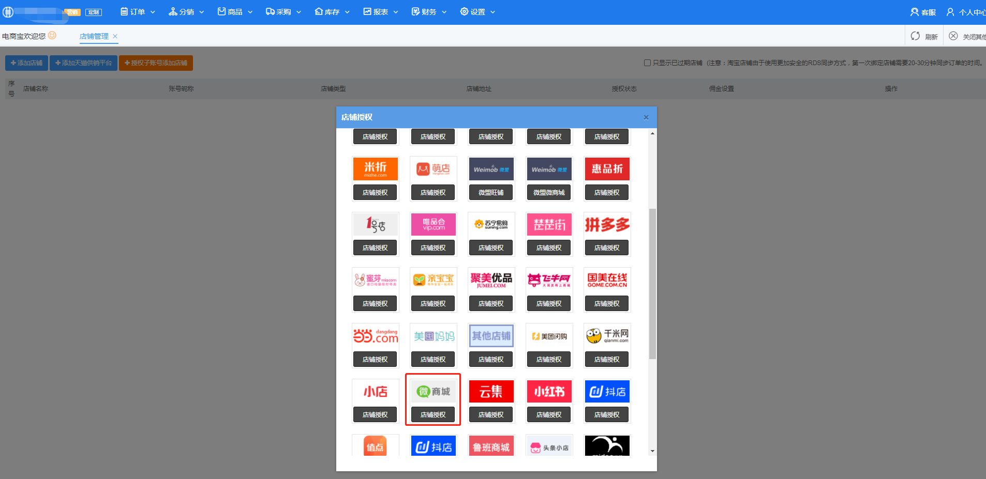Open the 采购 dropdown menu
986x479 pixels.
(283, 12)
